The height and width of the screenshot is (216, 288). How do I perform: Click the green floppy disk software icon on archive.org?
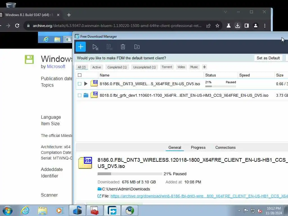click(x=29, y=59)
